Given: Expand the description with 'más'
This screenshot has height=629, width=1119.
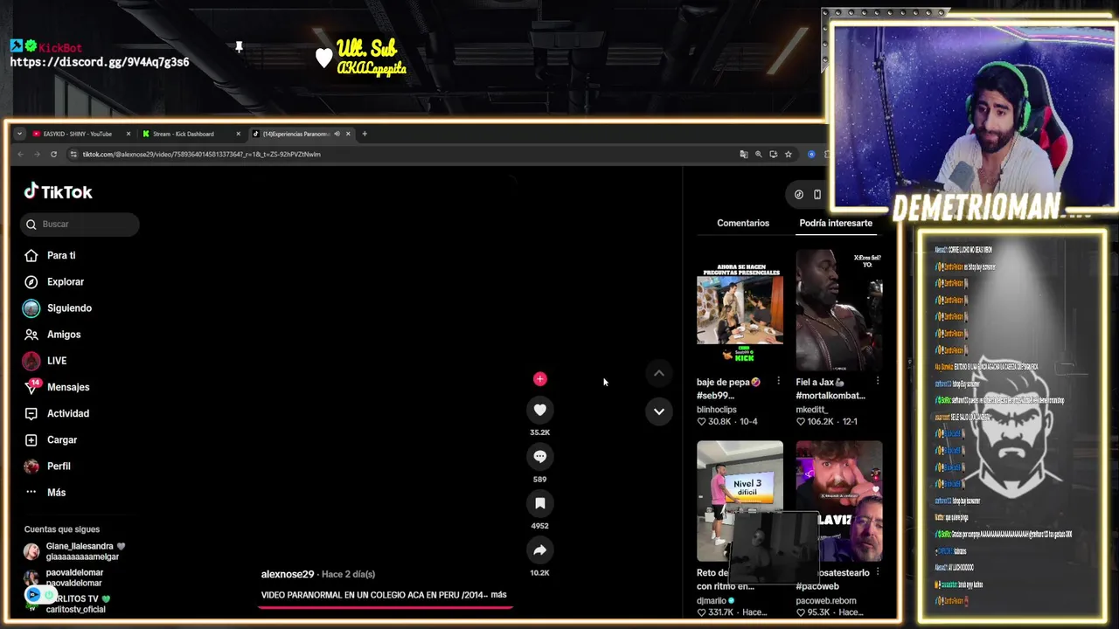Looking at the screenshot, I should 498,595.
